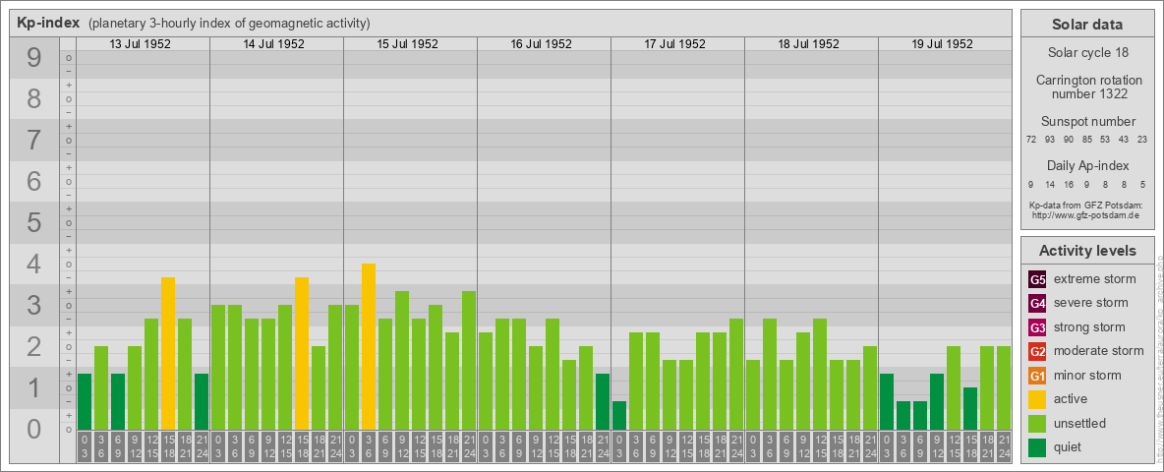Select the yellow active legend swatch
The image size is (1164, 472).
point(1037,399)
